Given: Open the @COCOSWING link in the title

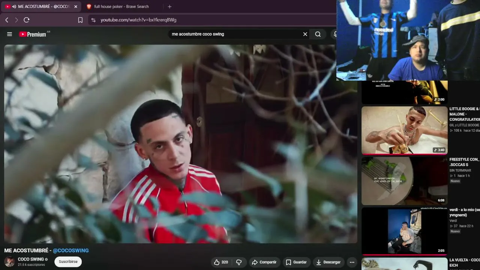Looking at the screenshot, I should 71,250.
